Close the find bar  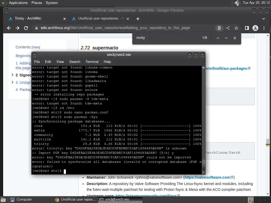(x=234, y=38)
